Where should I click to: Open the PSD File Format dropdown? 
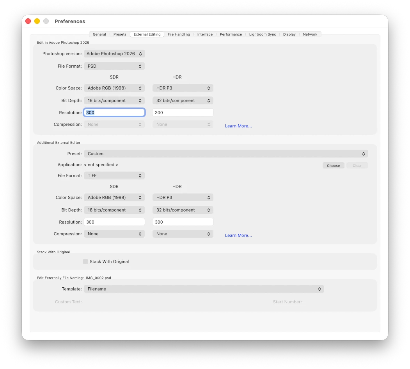tap(114, 66)
